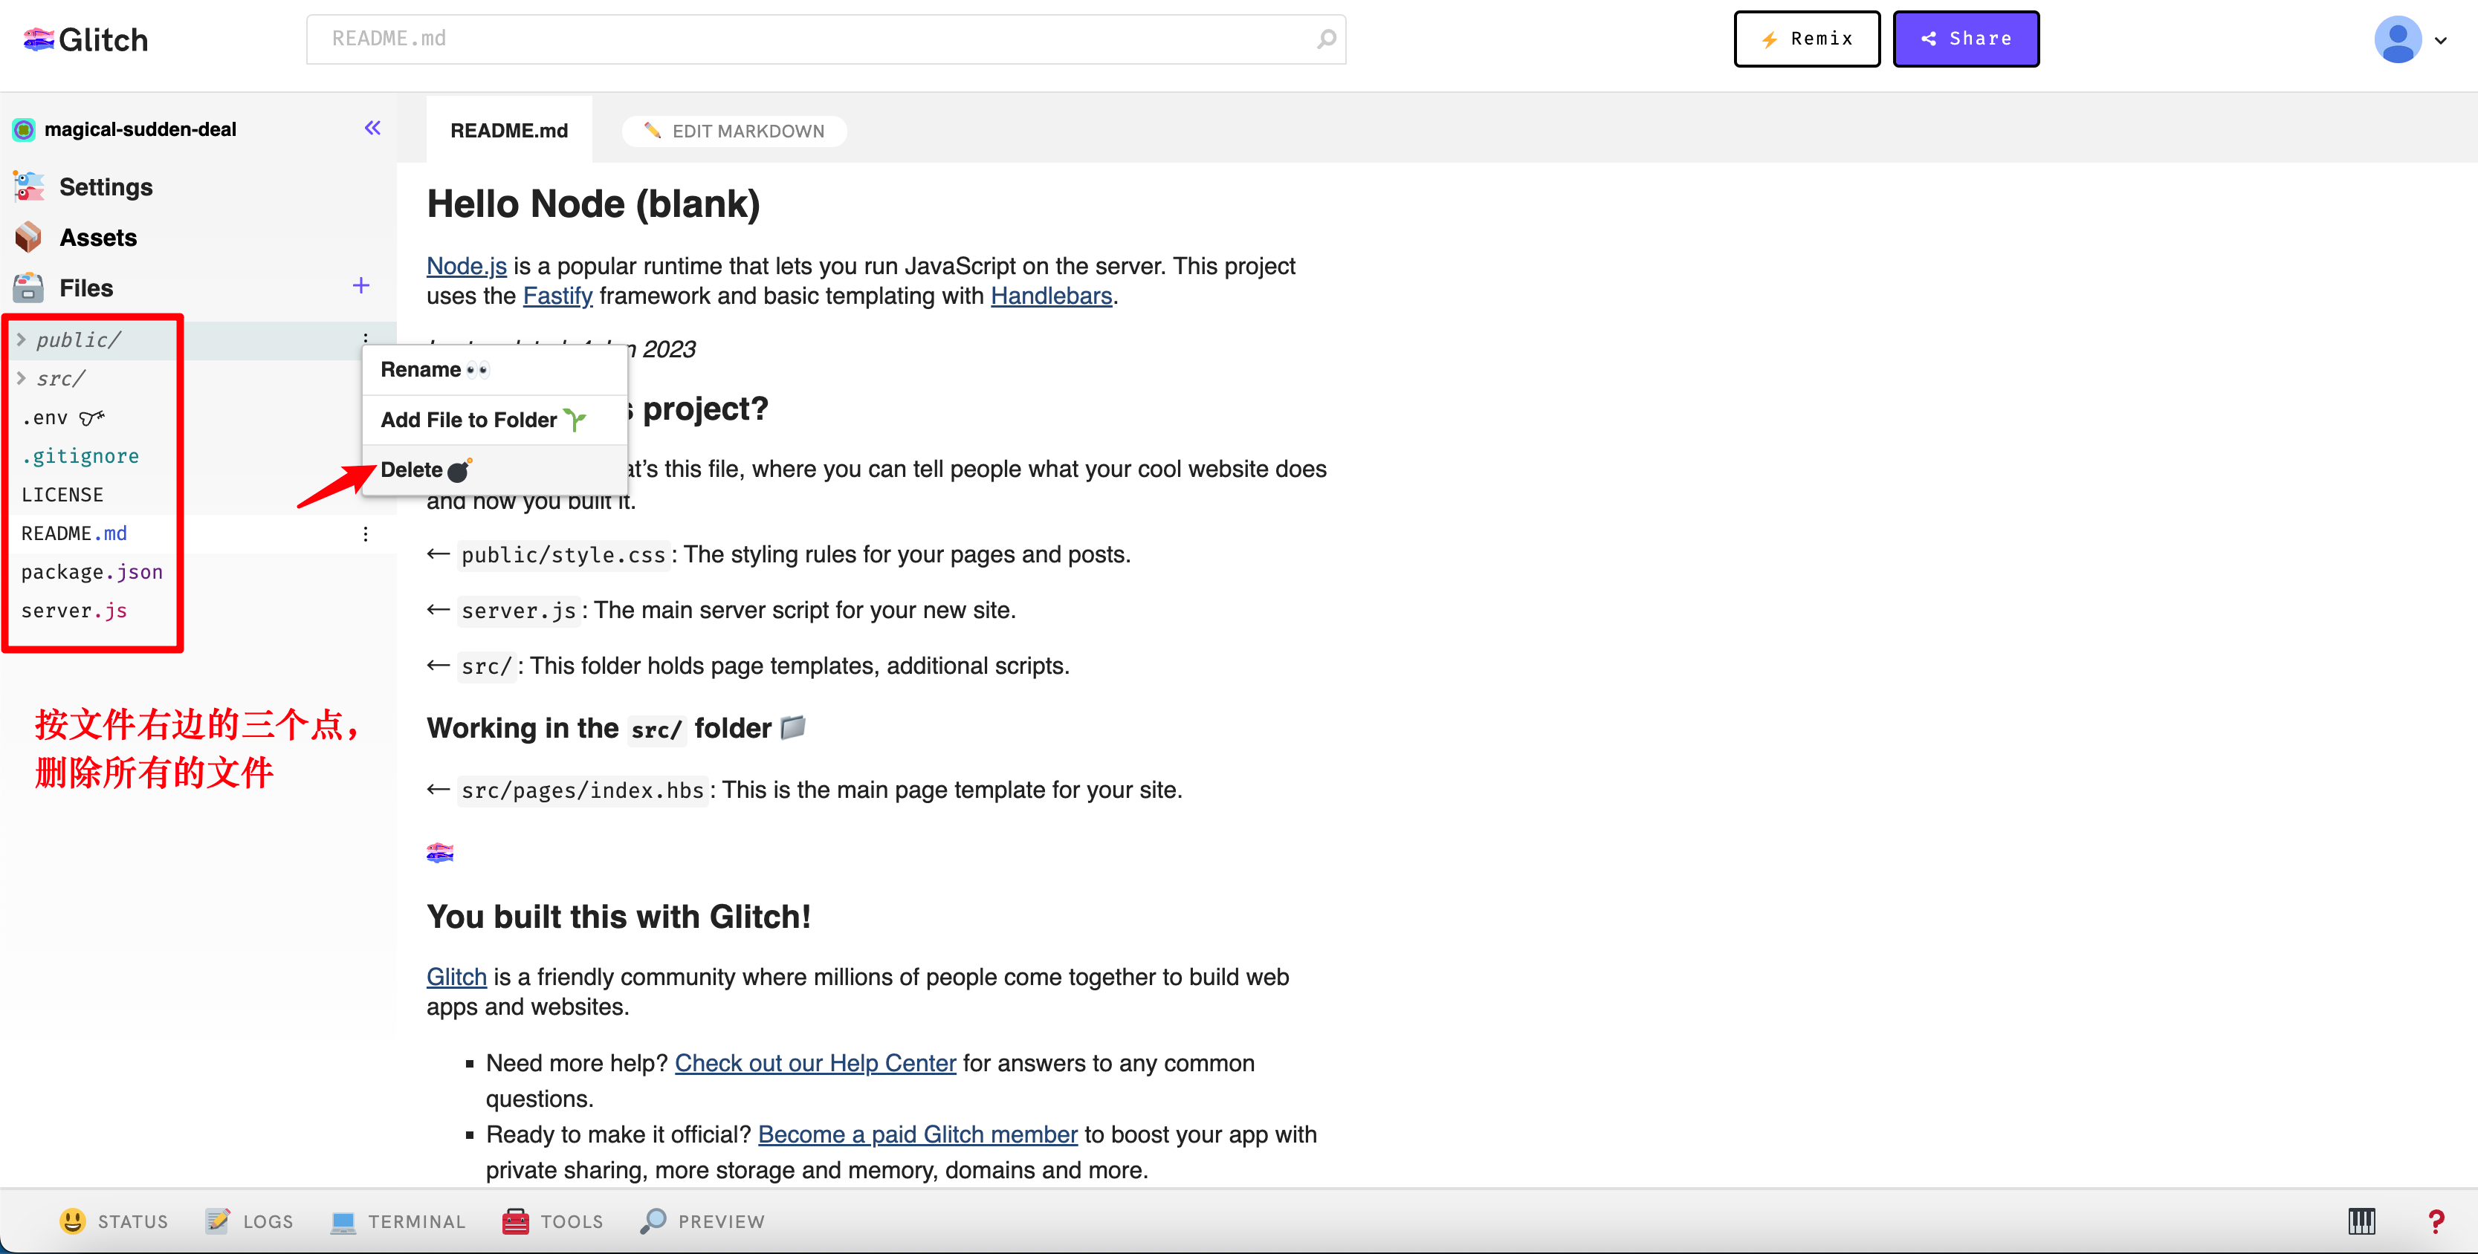Click the red question mark help icon

tap(2436, 1221)
